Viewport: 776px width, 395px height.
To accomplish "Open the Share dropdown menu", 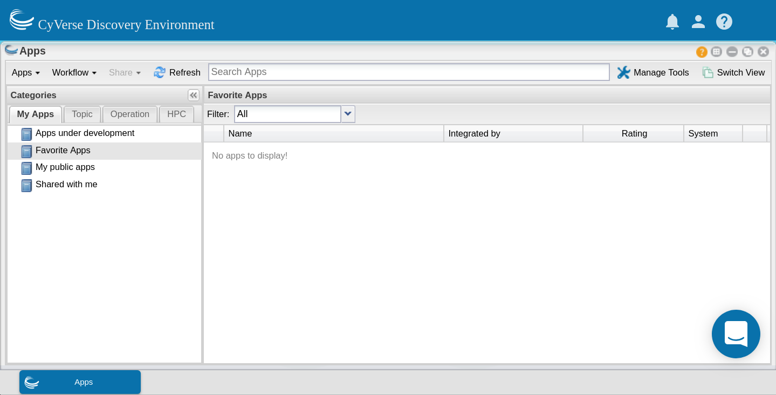I will coord(125,72).
